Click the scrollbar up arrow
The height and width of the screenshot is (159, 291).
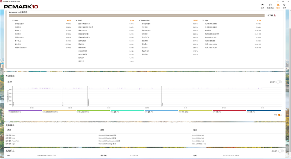tap(290, 11)
